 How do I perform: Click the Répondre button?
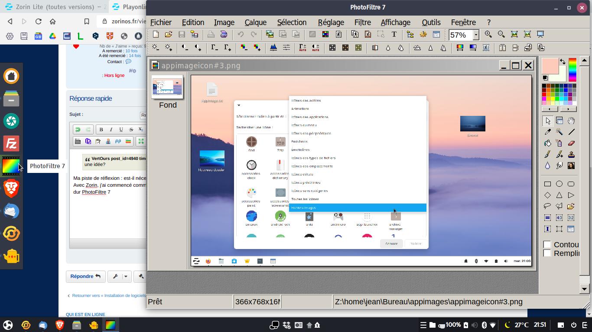pos(85,276)
